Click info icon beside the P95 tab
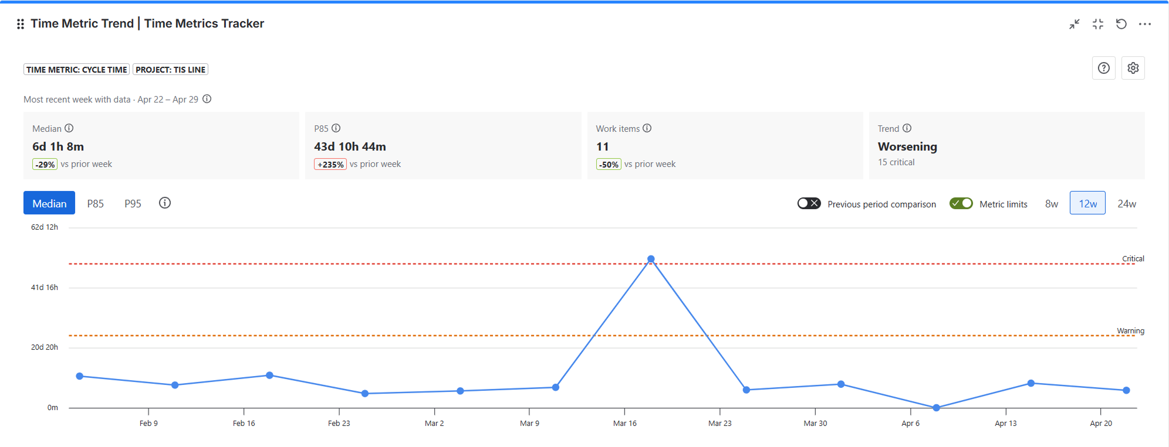The width and height of the screenshot is (1169, 447). pyautogui.click(x=165, y=203)
